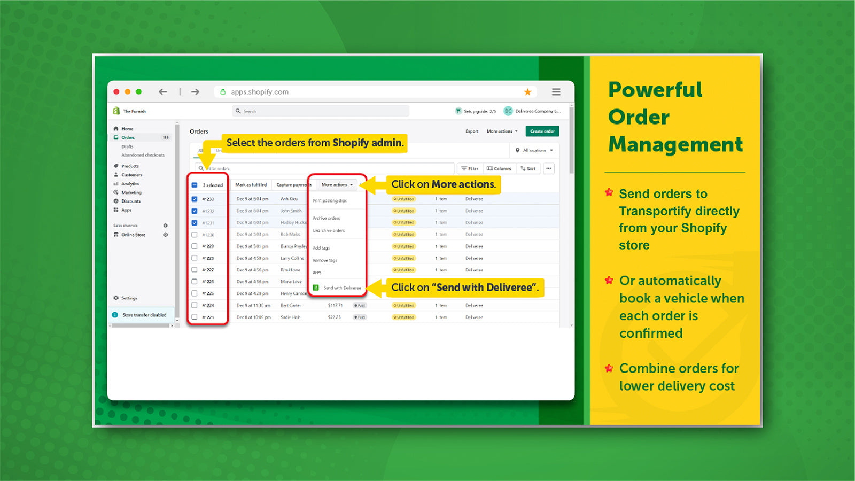Open Settings gear in sidebar
This screenshot has width=855, height=481.
(116, 298)
